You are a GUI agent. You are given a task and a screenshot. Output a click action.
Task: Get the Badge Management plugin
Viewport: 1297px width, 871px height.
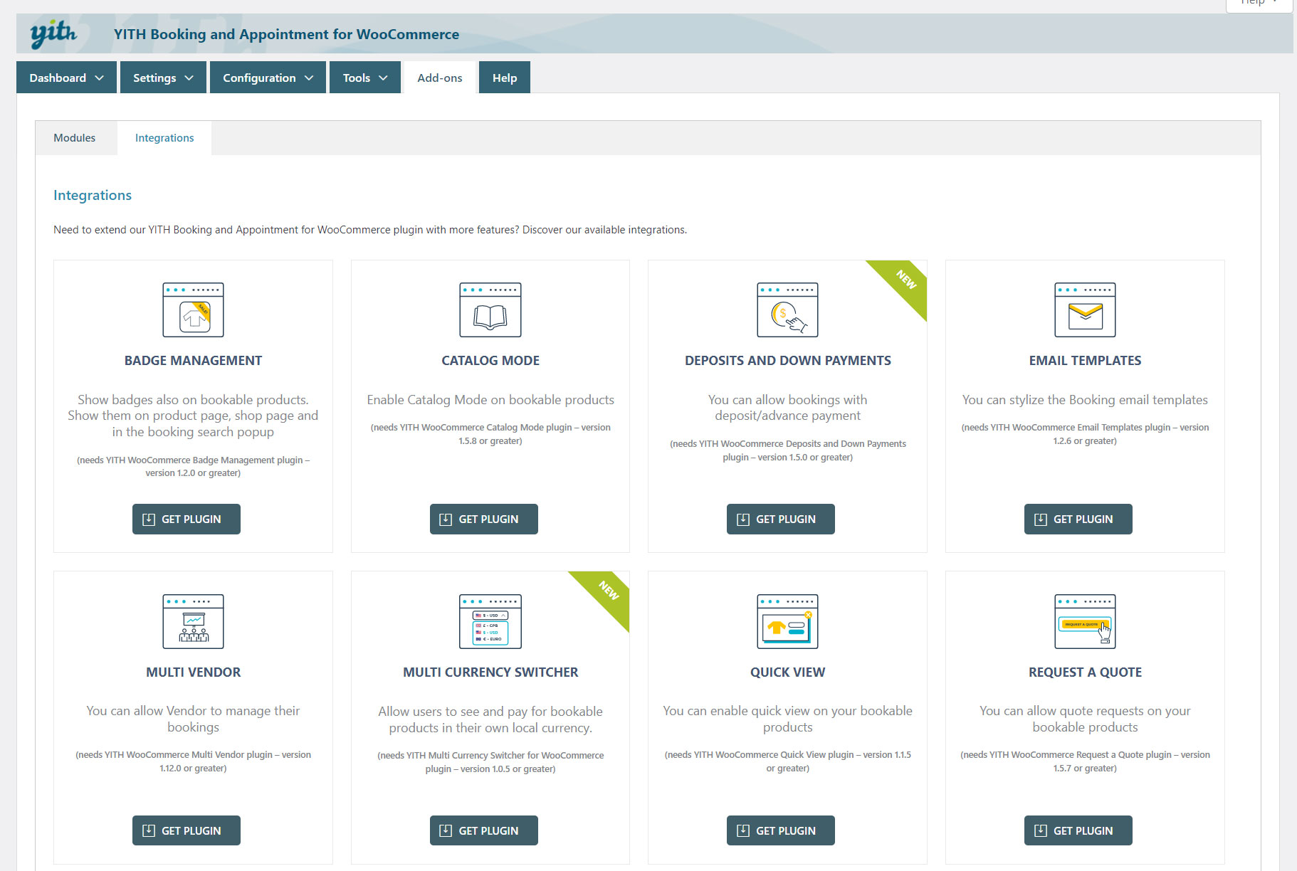[x=187, y=519]
